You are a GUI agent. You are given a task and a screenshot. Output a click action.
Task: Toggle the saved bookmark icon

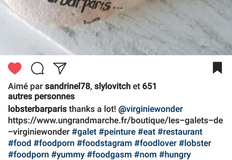click(x=217, y=68)
